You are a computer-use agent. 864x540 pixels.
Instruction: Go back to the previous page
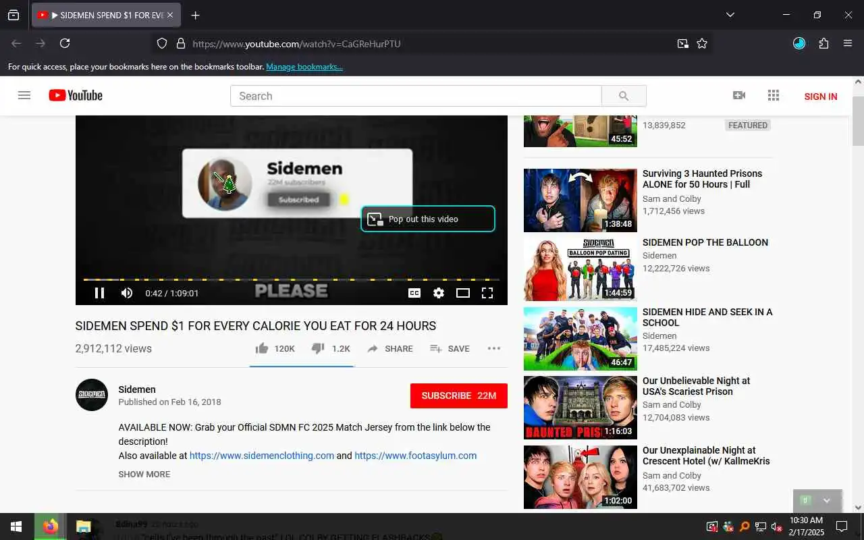tap(16, 43)
